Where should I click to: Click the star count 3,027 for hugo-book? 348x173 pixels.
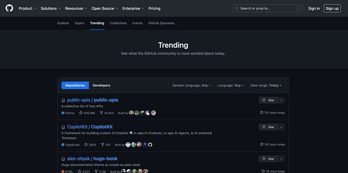[x=84, y=171]
